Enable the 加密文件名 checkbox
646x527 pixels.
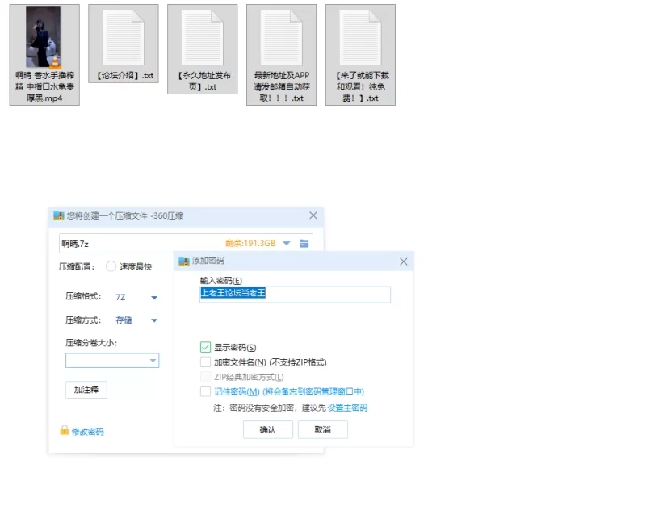(x=205, y=362)
